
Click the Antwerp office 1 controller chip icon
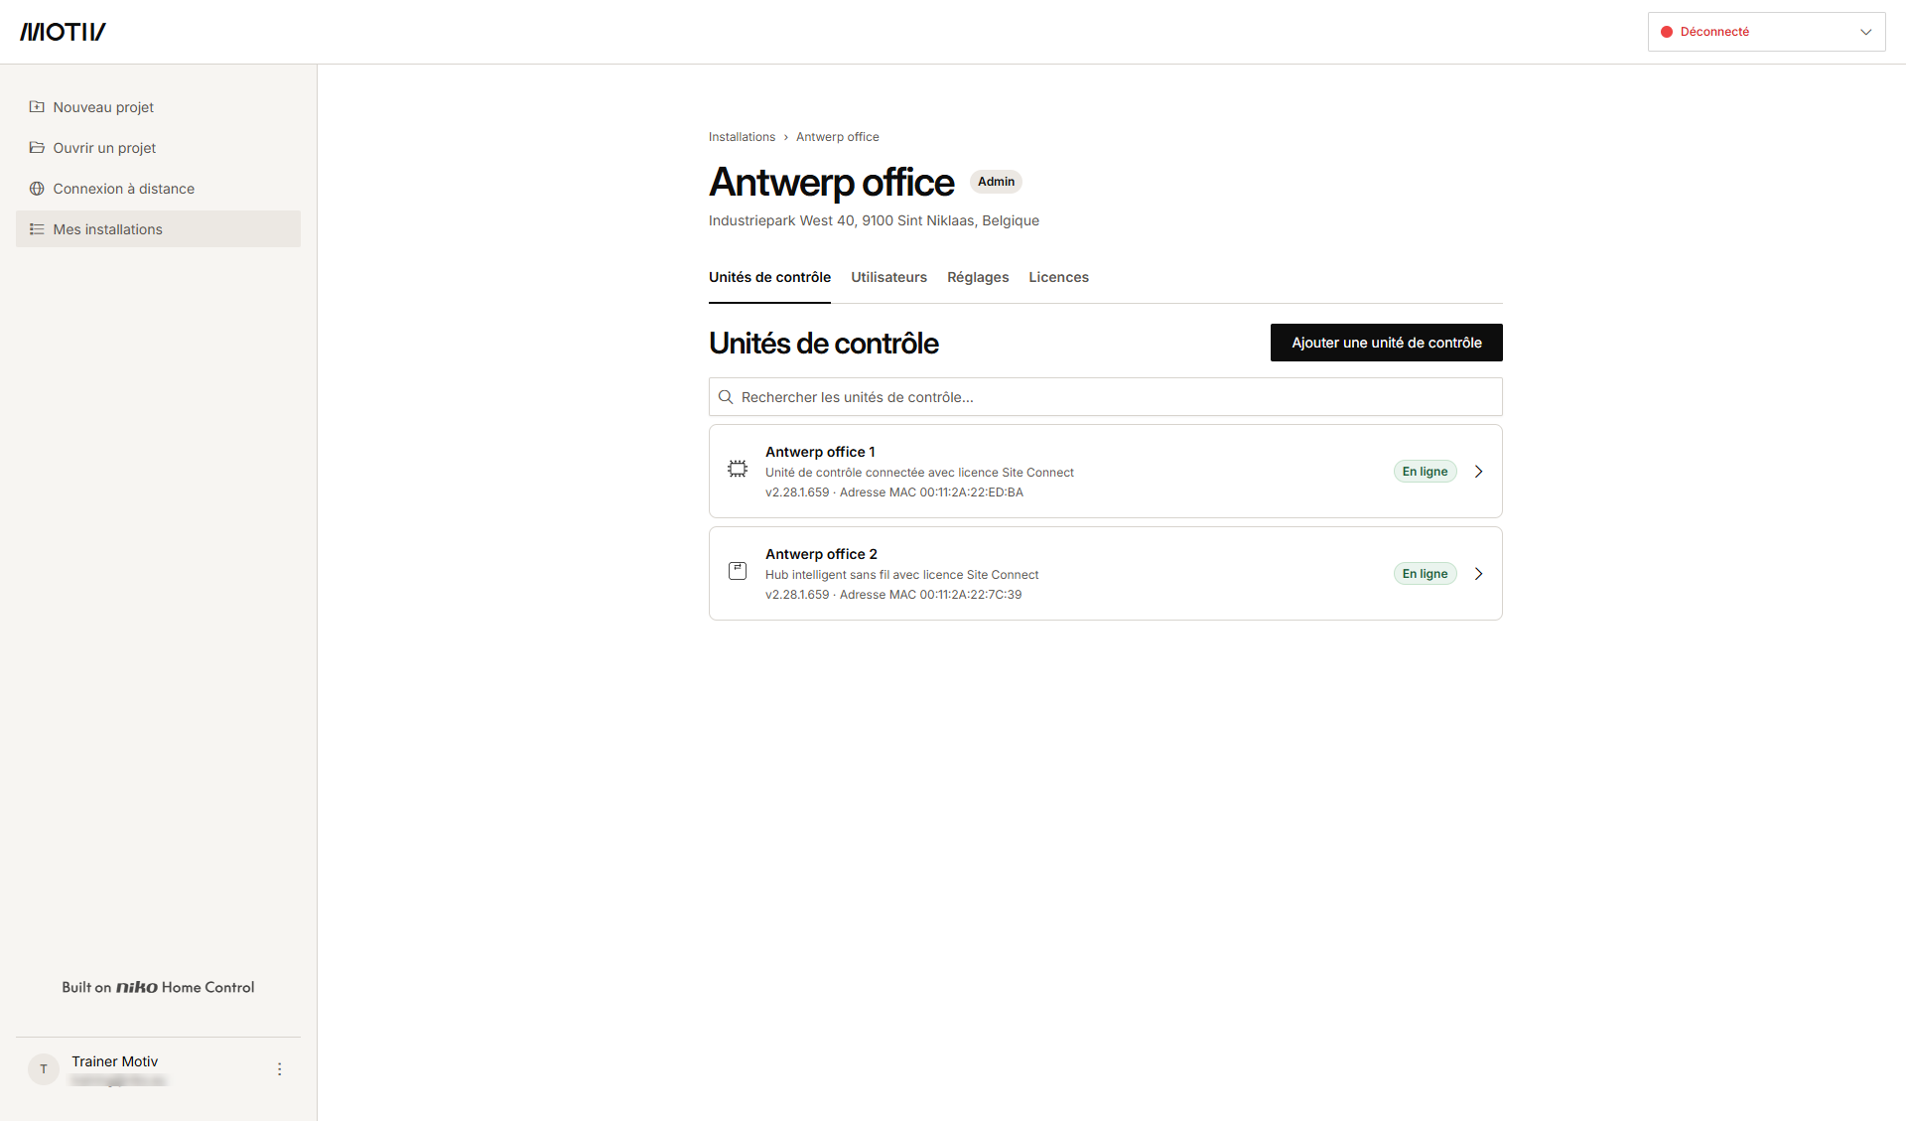tap(738, 469)
